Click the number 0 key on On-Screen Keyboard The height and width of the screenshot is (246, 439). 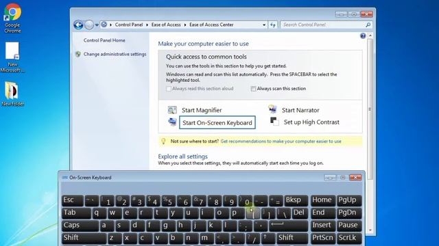pyautogui.click(x=246, y=200)
